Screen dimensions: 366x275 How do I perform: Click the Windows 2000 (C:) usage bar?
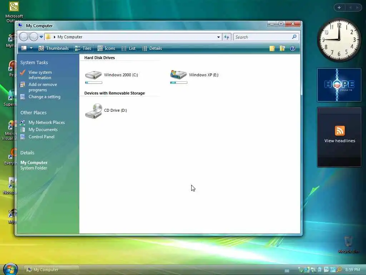pyautogui.click(x=94, y=83)
